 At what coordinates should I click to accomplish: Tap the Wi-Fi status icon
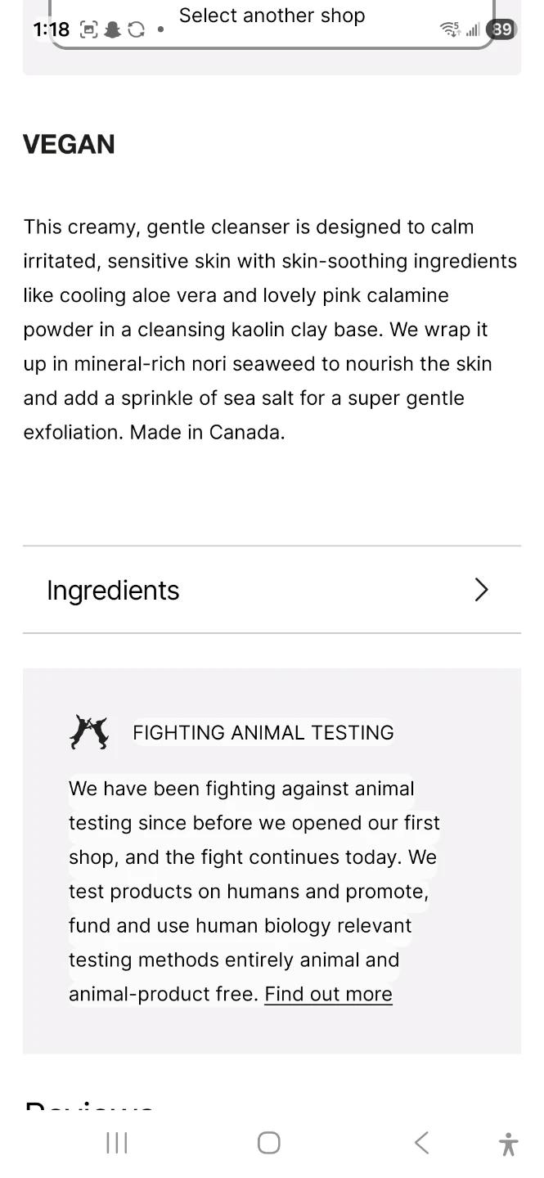450,30
